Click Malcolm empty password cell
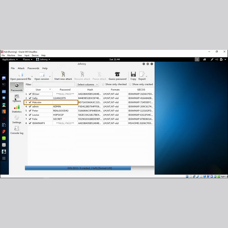228x228 pixels. click(65, 102)
